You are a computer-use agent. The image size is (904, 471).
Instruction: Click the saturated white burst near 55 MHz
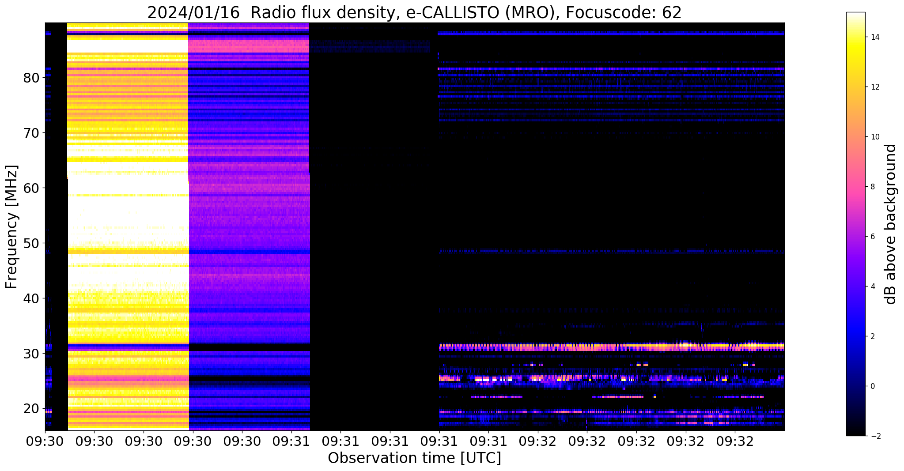[128, 216]
